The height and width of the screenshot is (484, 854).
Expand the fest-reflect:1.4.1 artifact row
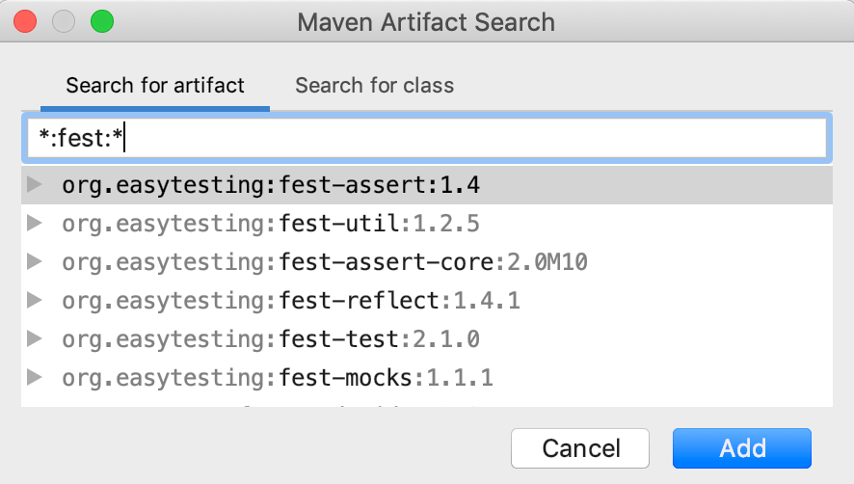point(36,300)
